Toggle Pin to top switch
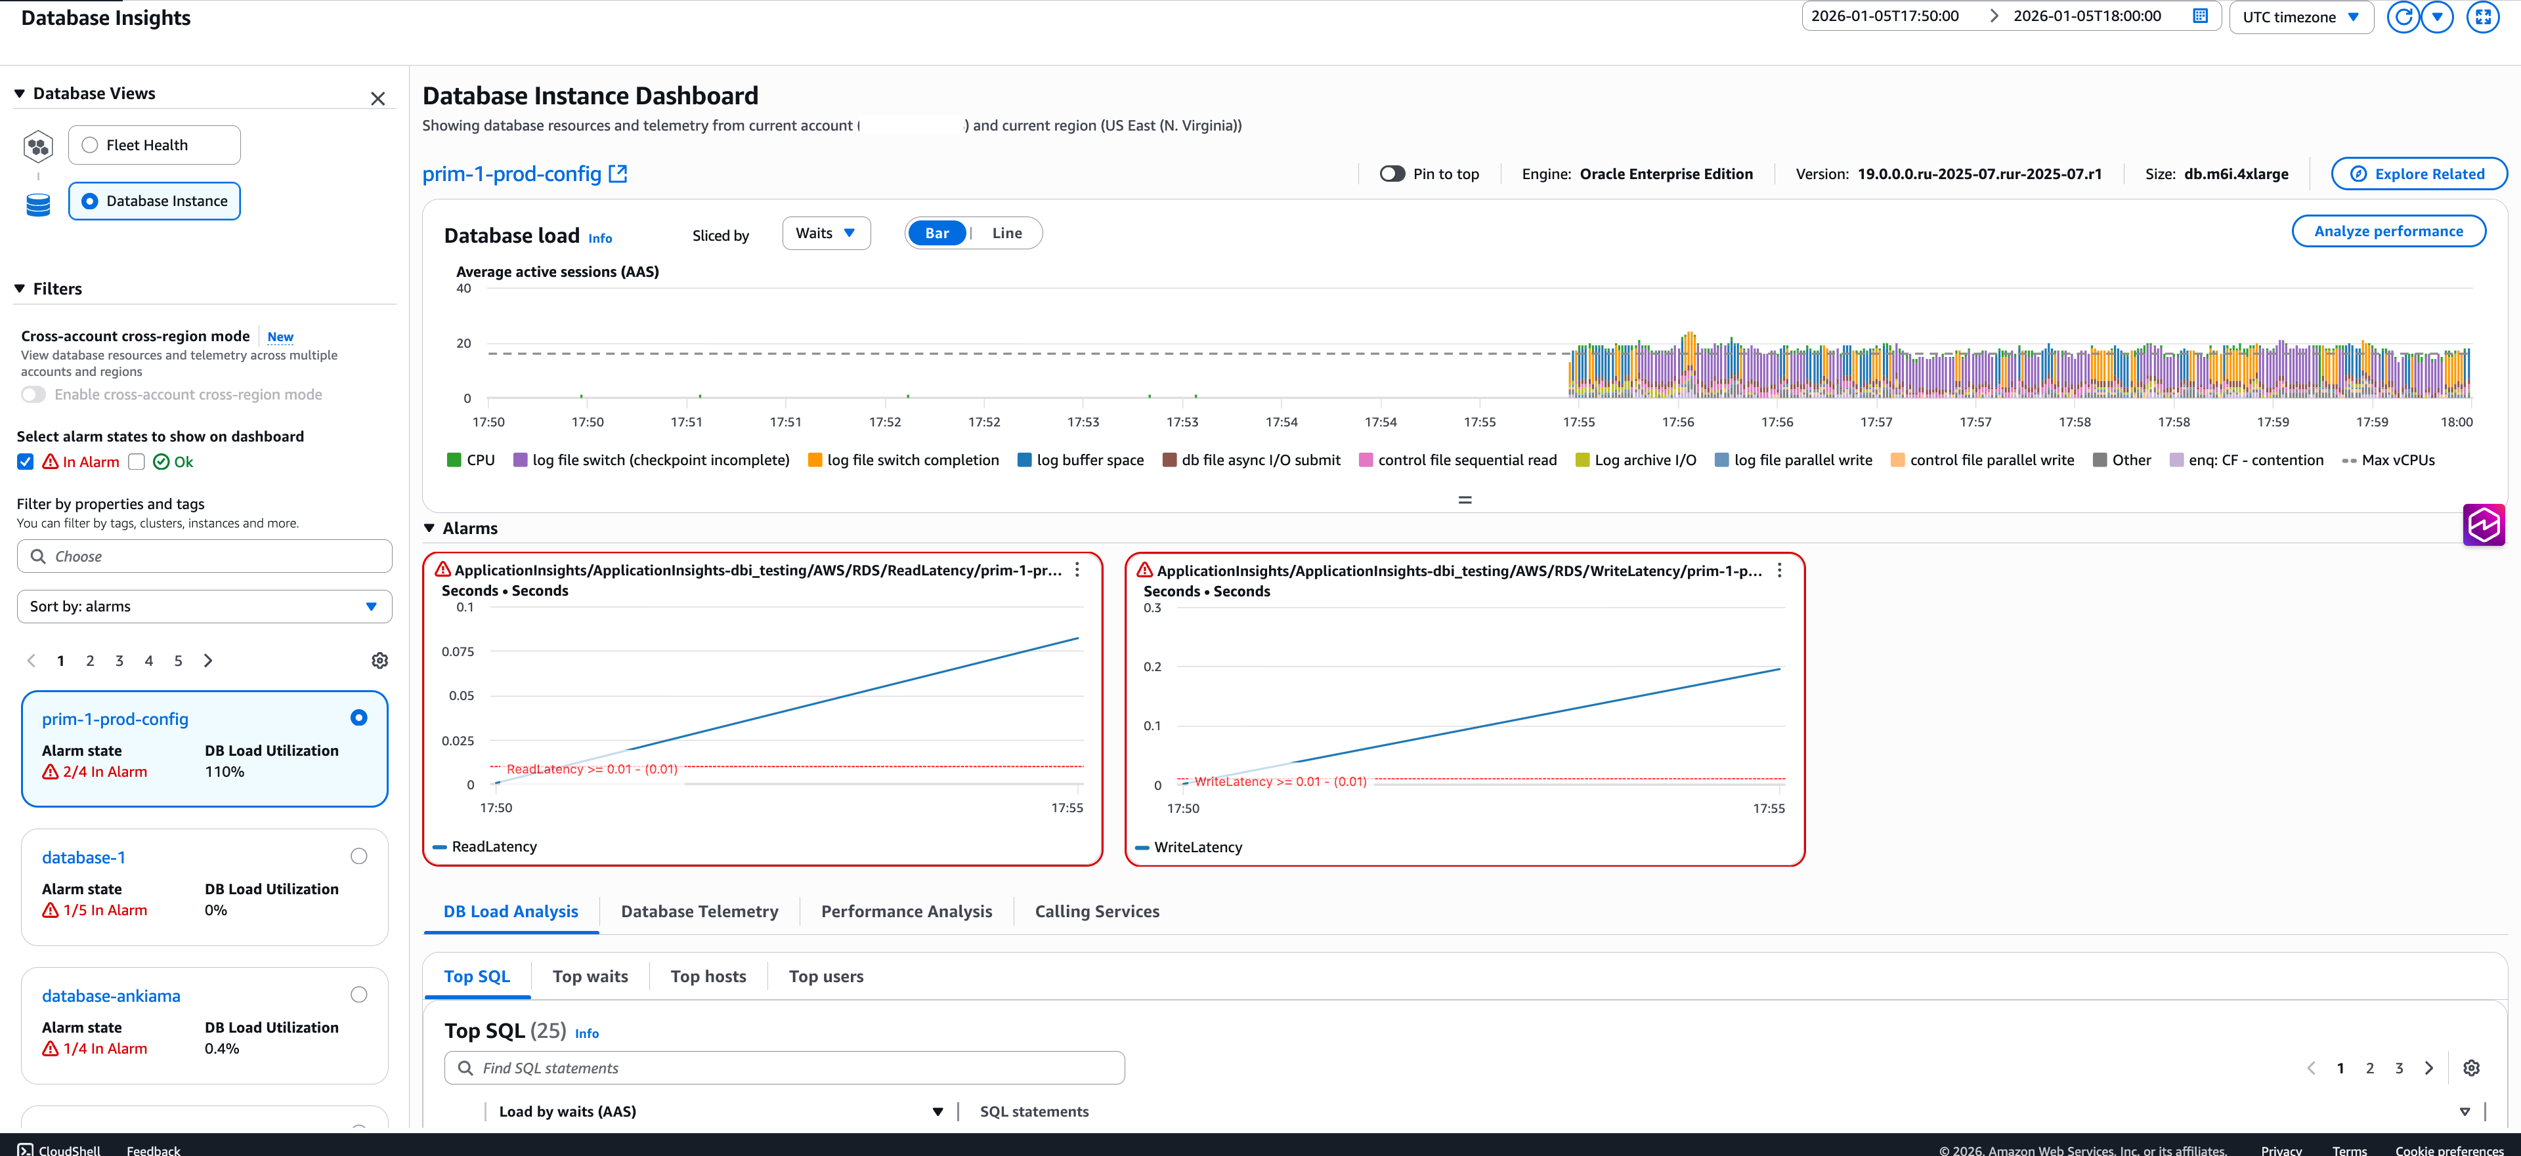Viewport: 2521px width, 1156px height. pos(1392,174)
